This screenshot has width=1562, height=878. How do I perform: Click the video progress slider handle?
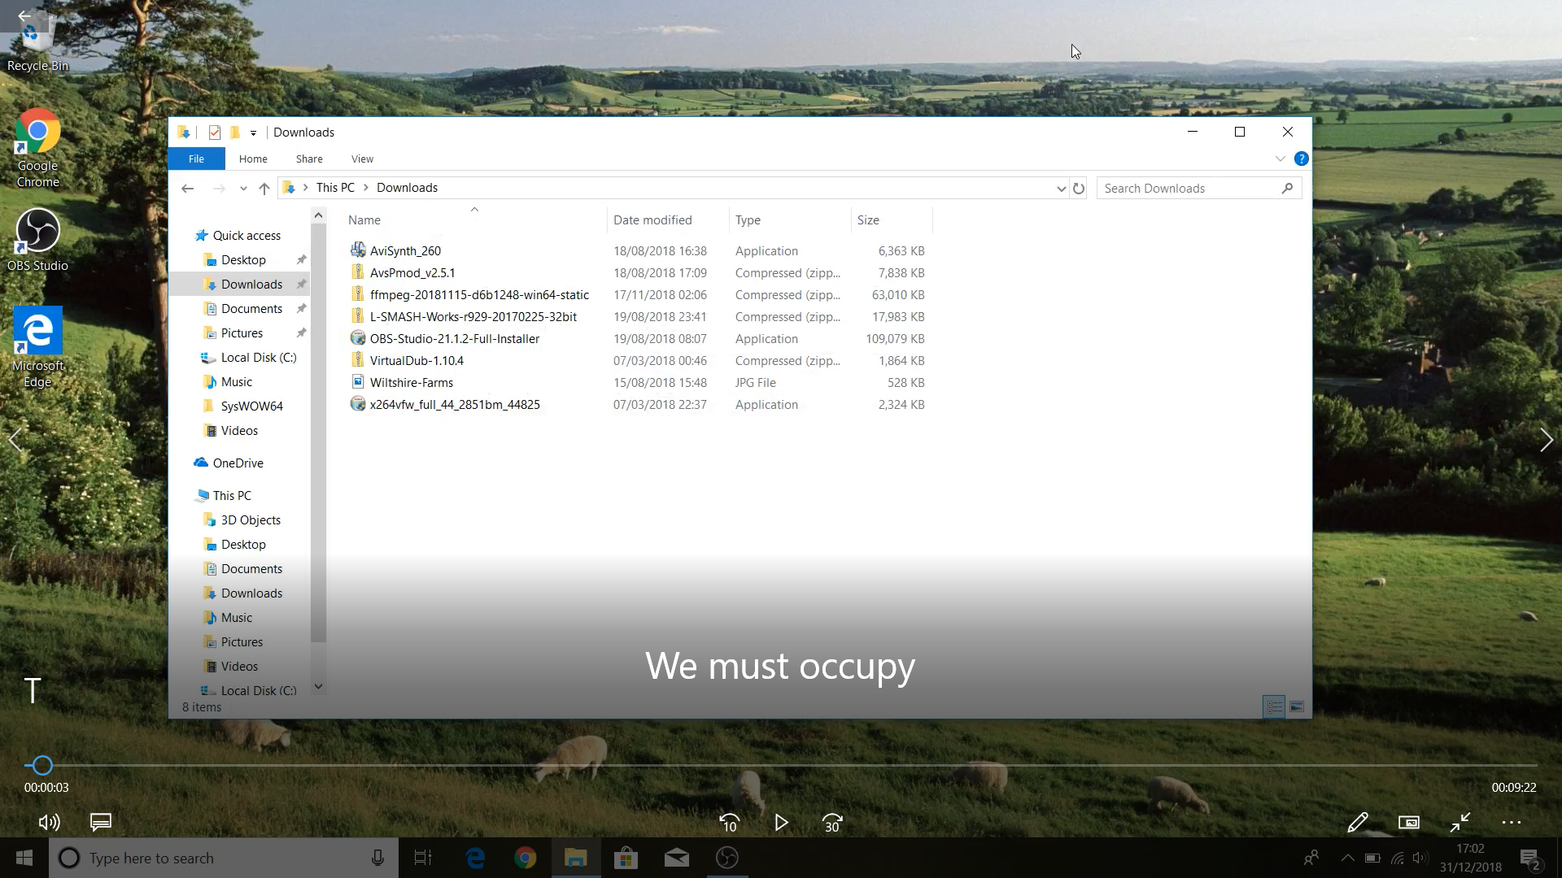(42, 765)
